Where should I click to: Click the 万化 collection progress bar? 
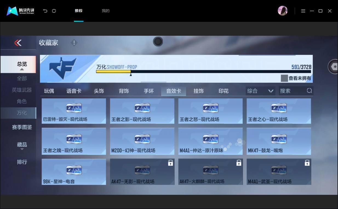pyautogui.click(x=204, y=71)
